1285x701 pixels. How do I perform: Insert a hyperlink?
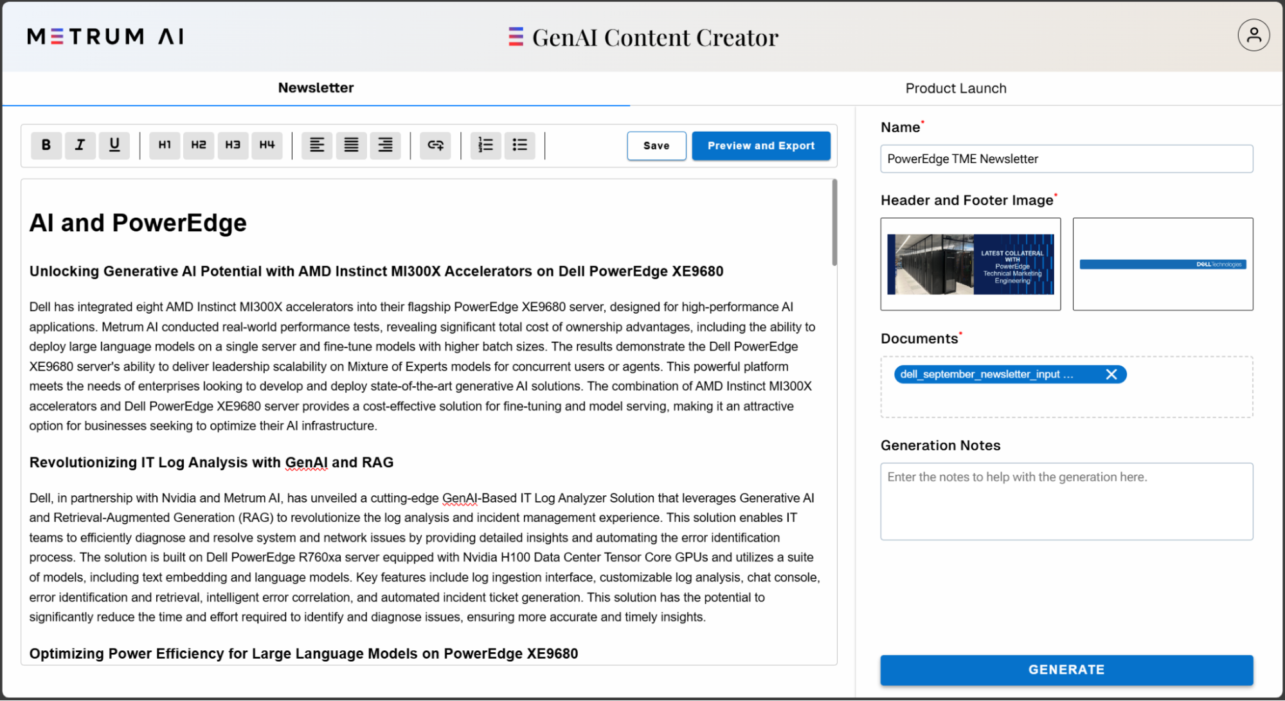click(x=436, y=145)
